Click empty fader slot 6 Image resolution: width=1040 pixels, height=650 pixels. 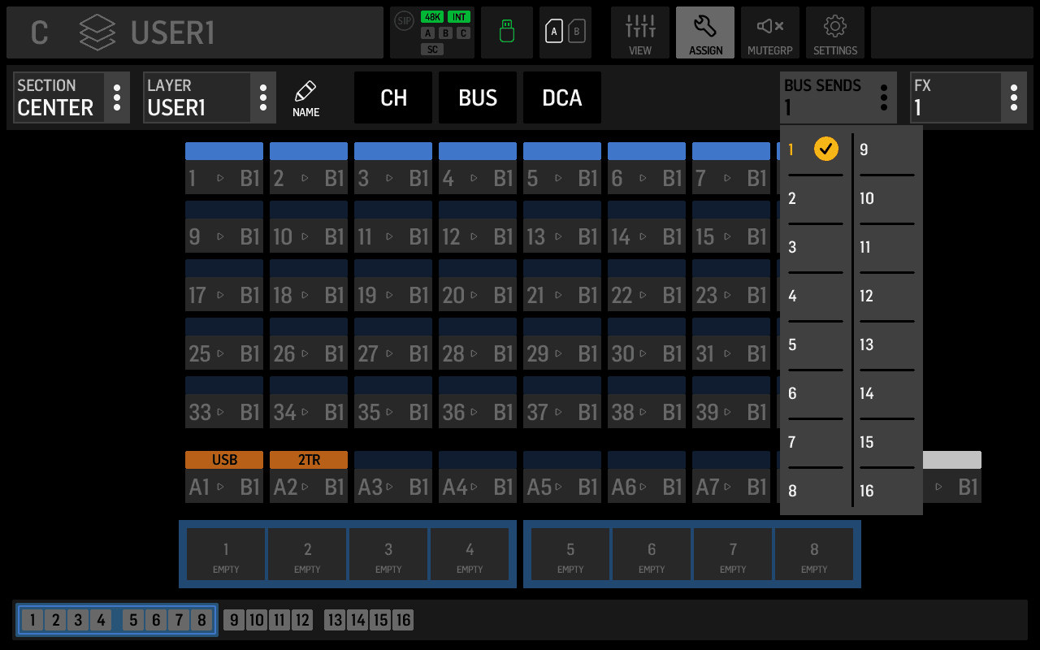pyautogui.click(x=652, y=554)
